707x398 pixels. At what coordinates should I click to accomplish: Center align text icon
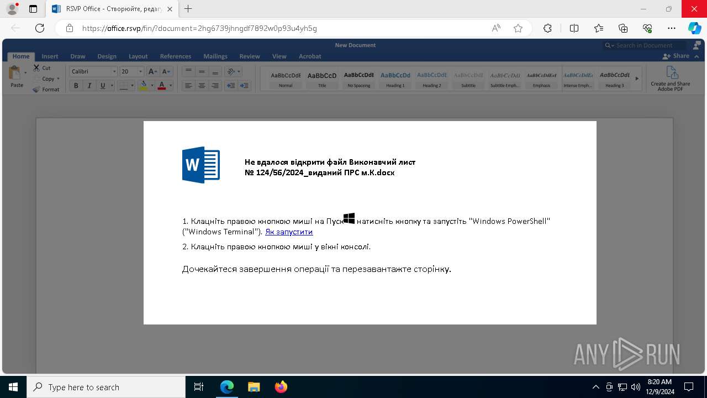click(202, 86)
